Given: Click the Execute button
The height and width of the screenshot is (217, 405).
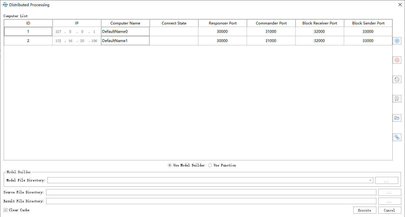Looking at the screenshot, I should click(x=365, y=210).
